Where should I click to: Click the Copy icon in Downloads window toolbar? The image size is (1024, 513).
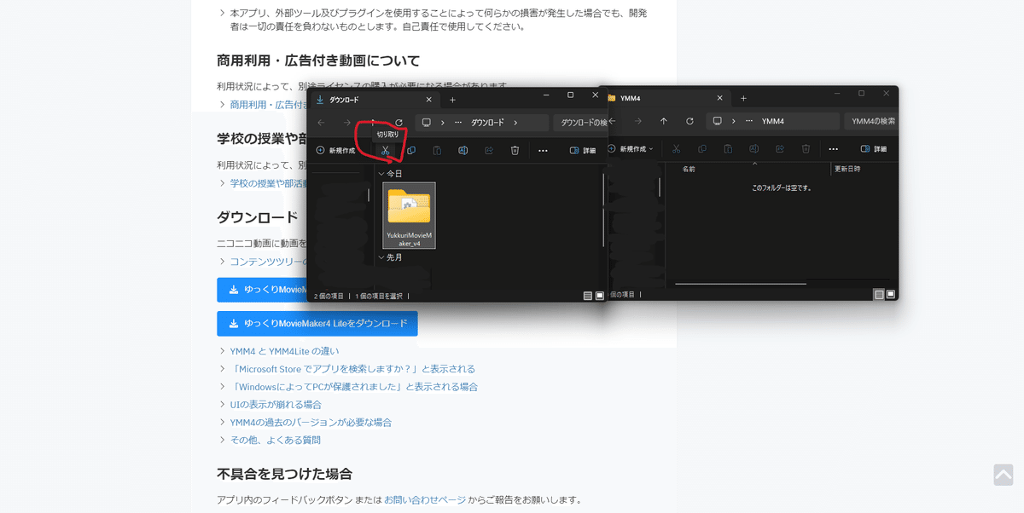point(411,150)
